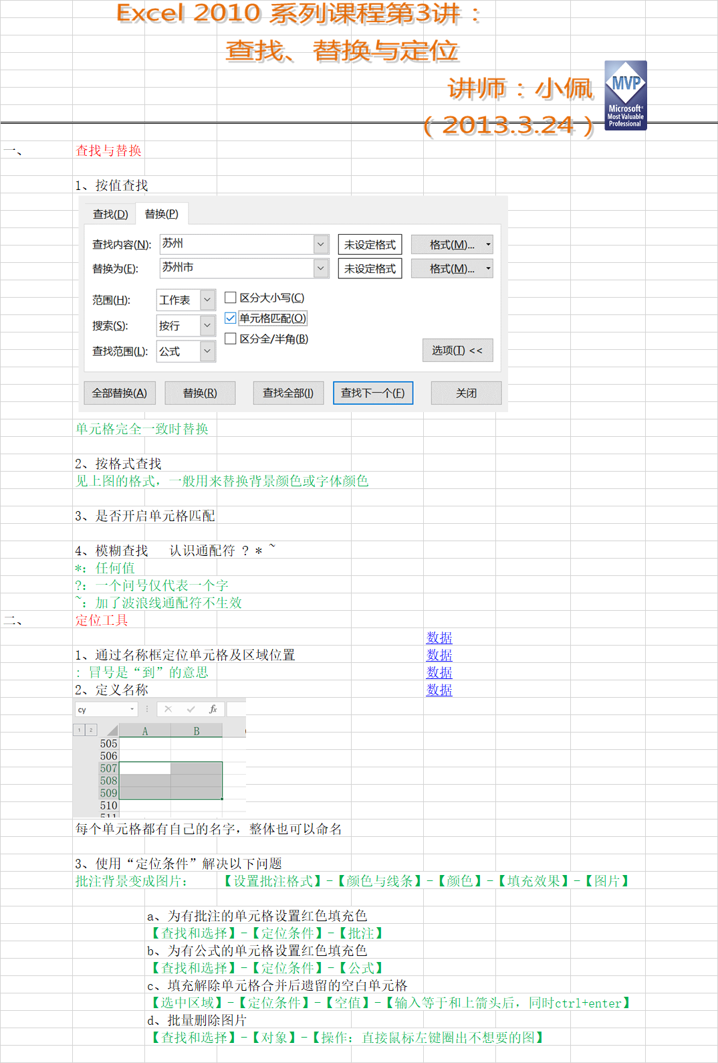
Task: Click the cancel X icon in formula bar
Action: click(x=168, y=709)
